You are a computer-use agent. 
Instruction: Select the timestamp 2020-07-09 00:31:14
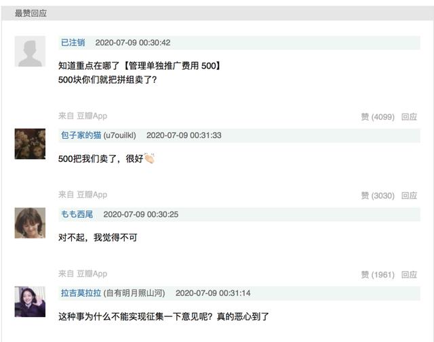(x=213, y=293)
